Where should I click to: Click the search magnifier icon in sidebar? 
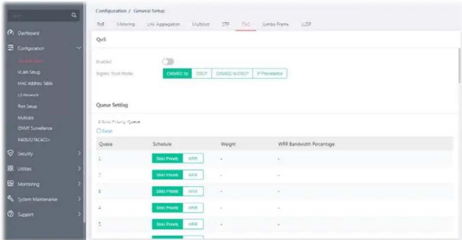click(x=74, y=16)
